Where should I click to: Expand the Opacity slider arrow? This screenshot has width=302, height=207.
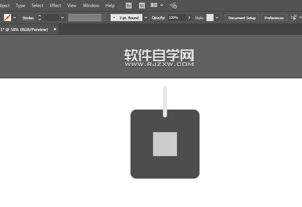click(x=190, y=18)
